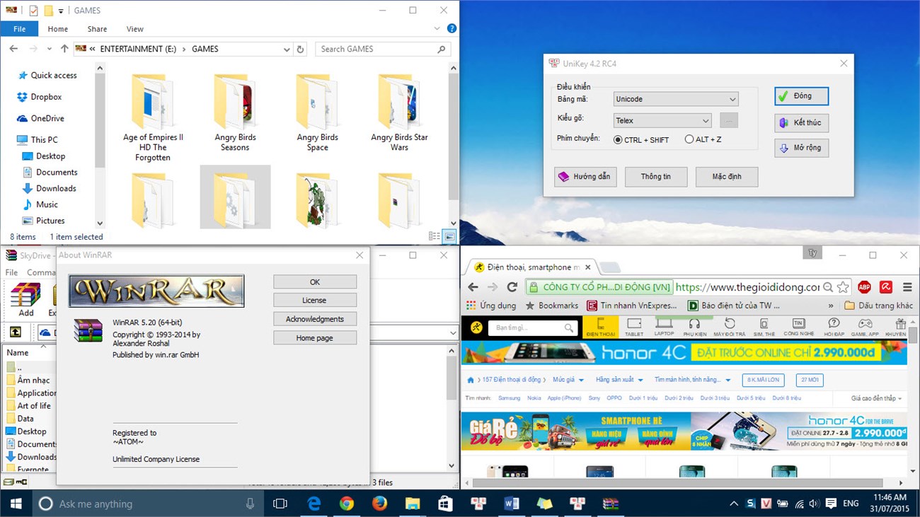Launch Microsoft Word from the taskbar
Viewport: 920px width, 517px height.
(511, 504)
